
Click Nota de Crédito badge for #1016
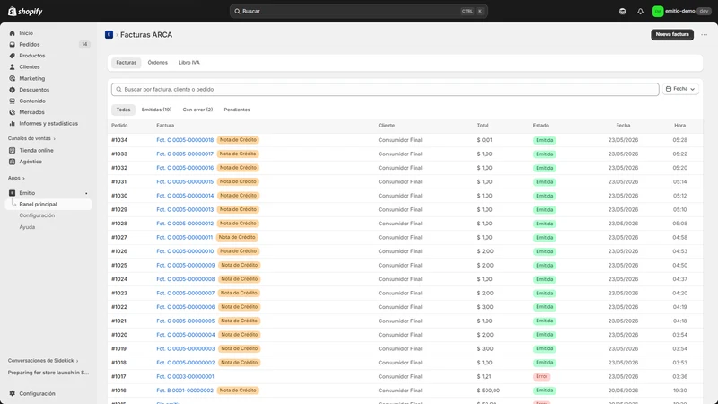(238, 391)
